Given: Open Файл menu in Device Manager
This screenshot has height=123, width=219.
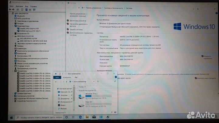Looking at the screenshot, I should (11, 6).
